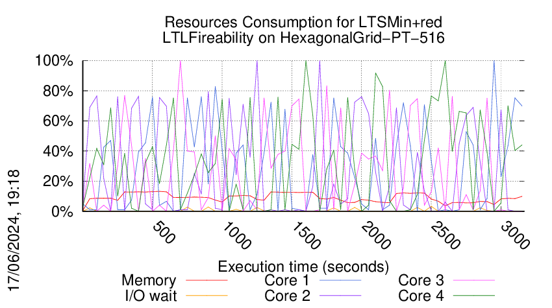Click the red Memory legend line
The width and height of the screenshot is (552, 308).
click(x=207, y=280)
